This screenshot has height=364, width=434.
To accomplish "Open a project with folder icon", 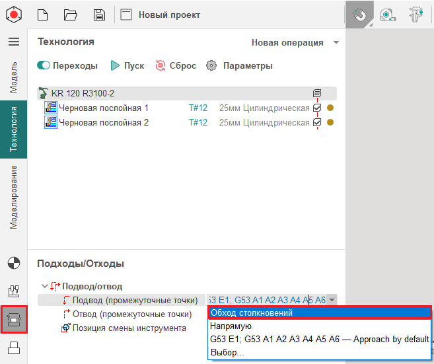I will tap(71, 15).
